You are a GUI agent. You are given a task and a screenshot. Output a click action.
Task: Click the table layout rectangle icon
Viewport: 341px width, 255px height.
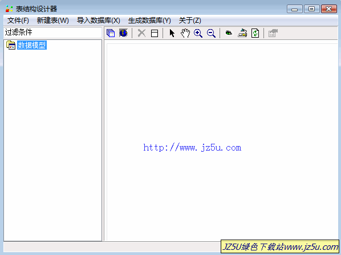[155, 33]
